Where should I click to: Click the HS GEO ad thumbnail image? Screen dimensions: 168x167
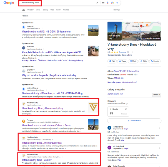(x=93, y=30)
